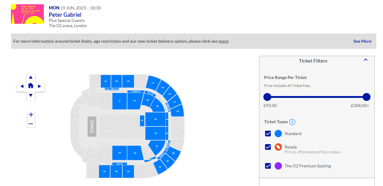This screenshot has width=383, height=186.
Task: Select seating block 111
Action: click(x=120, y=101)
